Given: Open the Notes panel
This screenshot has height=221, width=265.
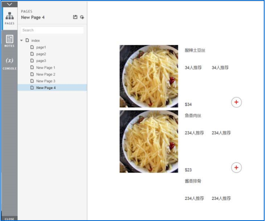Looking at the screenshot, I should 9,41.
